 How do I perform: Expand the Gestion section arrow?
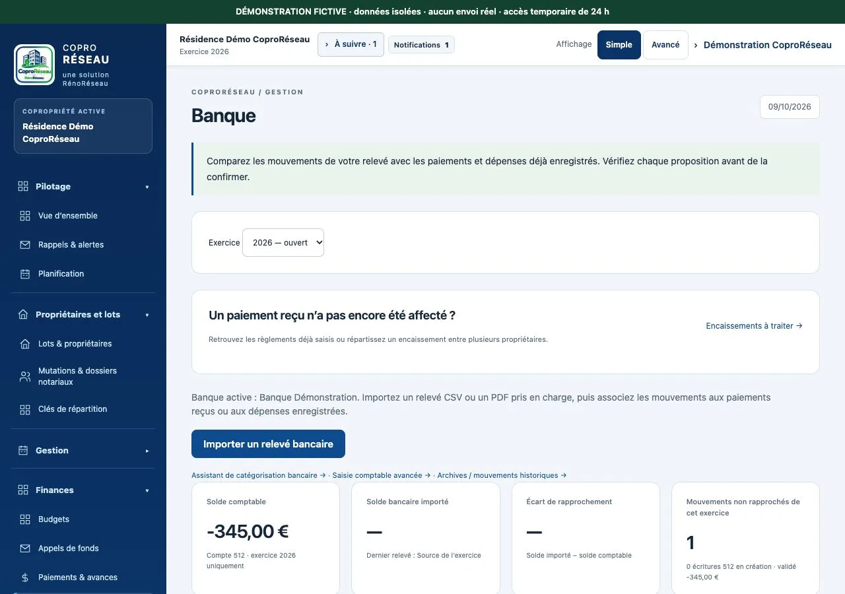coord(147,451)
